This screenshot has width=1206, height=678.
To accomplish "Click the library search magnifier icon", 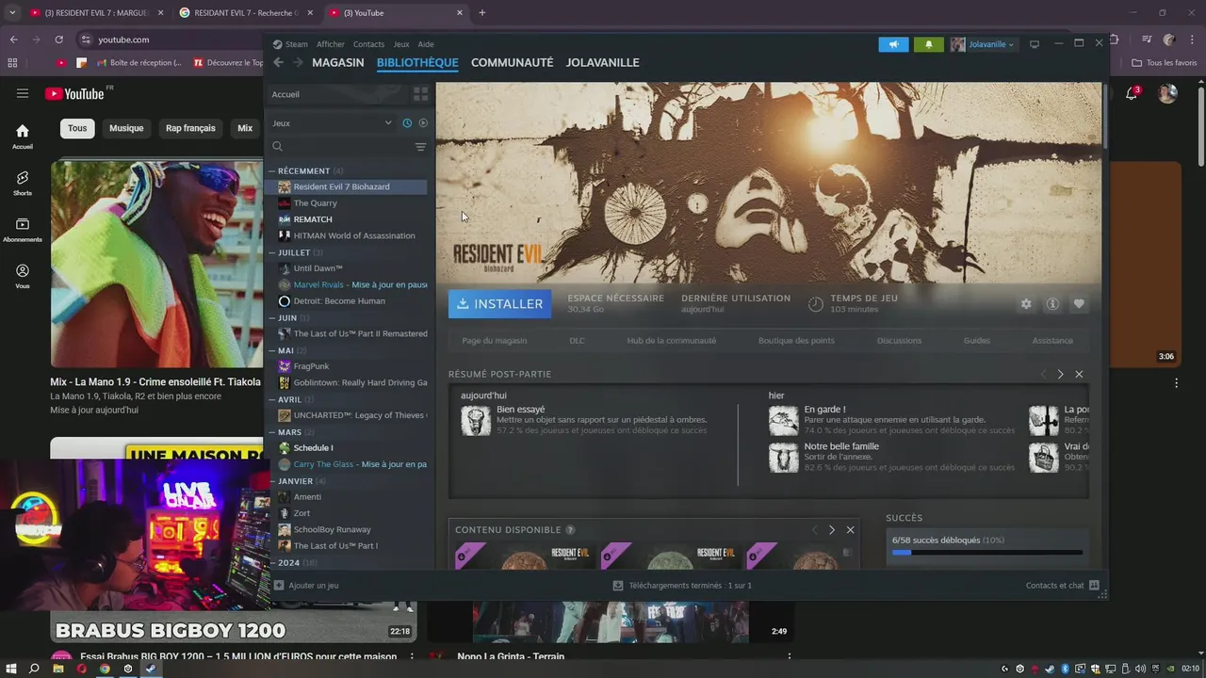I will click(277, 147).
